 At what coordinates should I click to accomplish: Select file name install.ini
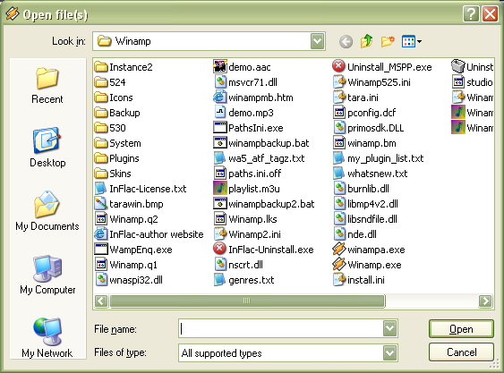(366, 280)
